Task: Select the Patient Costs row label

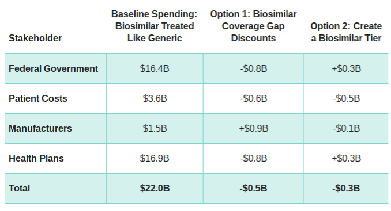Action: pyautogui.click(x=38, y=98)
